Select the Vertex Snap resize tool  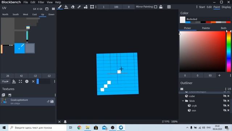92,7
